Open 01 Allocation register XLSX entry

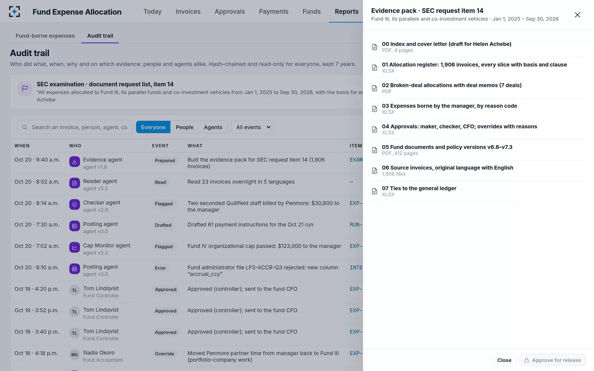tap(478, 68)
